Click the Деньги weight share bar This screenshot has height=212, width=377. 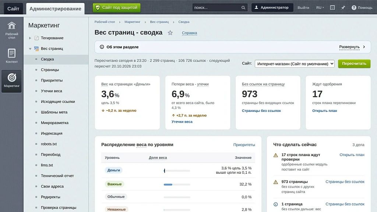177,171
